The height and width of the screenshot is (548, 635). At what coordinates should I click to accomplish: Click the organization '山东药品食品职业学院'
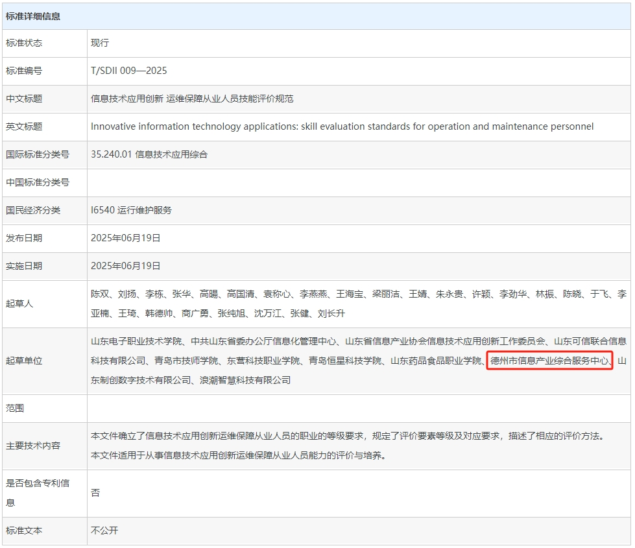pyautogui.click(x=436, y=361)
